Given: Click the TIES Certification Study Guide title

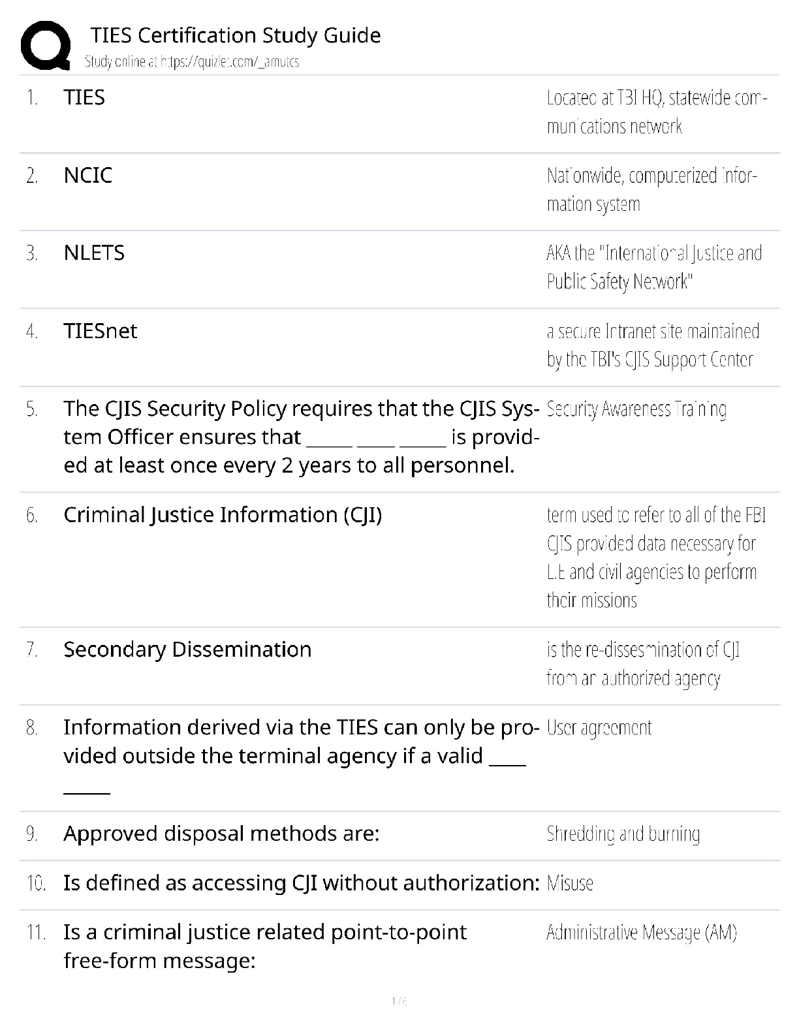Looking at the screenshot, I should 235,35.
